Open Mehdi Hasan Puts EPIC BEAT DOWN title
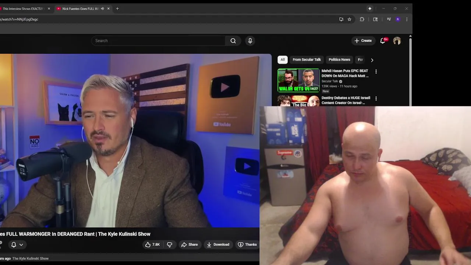Screen dimensions: 471x265 [345, 73]
